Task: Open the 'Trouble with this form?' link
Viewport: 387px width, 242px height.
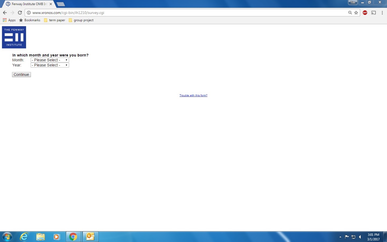Action: (x=193, y=95)
